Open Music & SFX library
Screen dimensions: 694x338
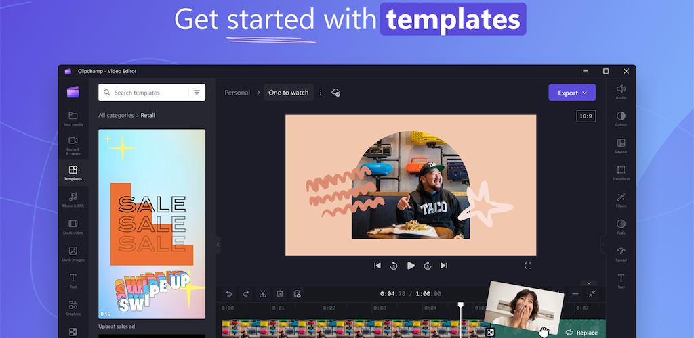click(x=73, y=199)
